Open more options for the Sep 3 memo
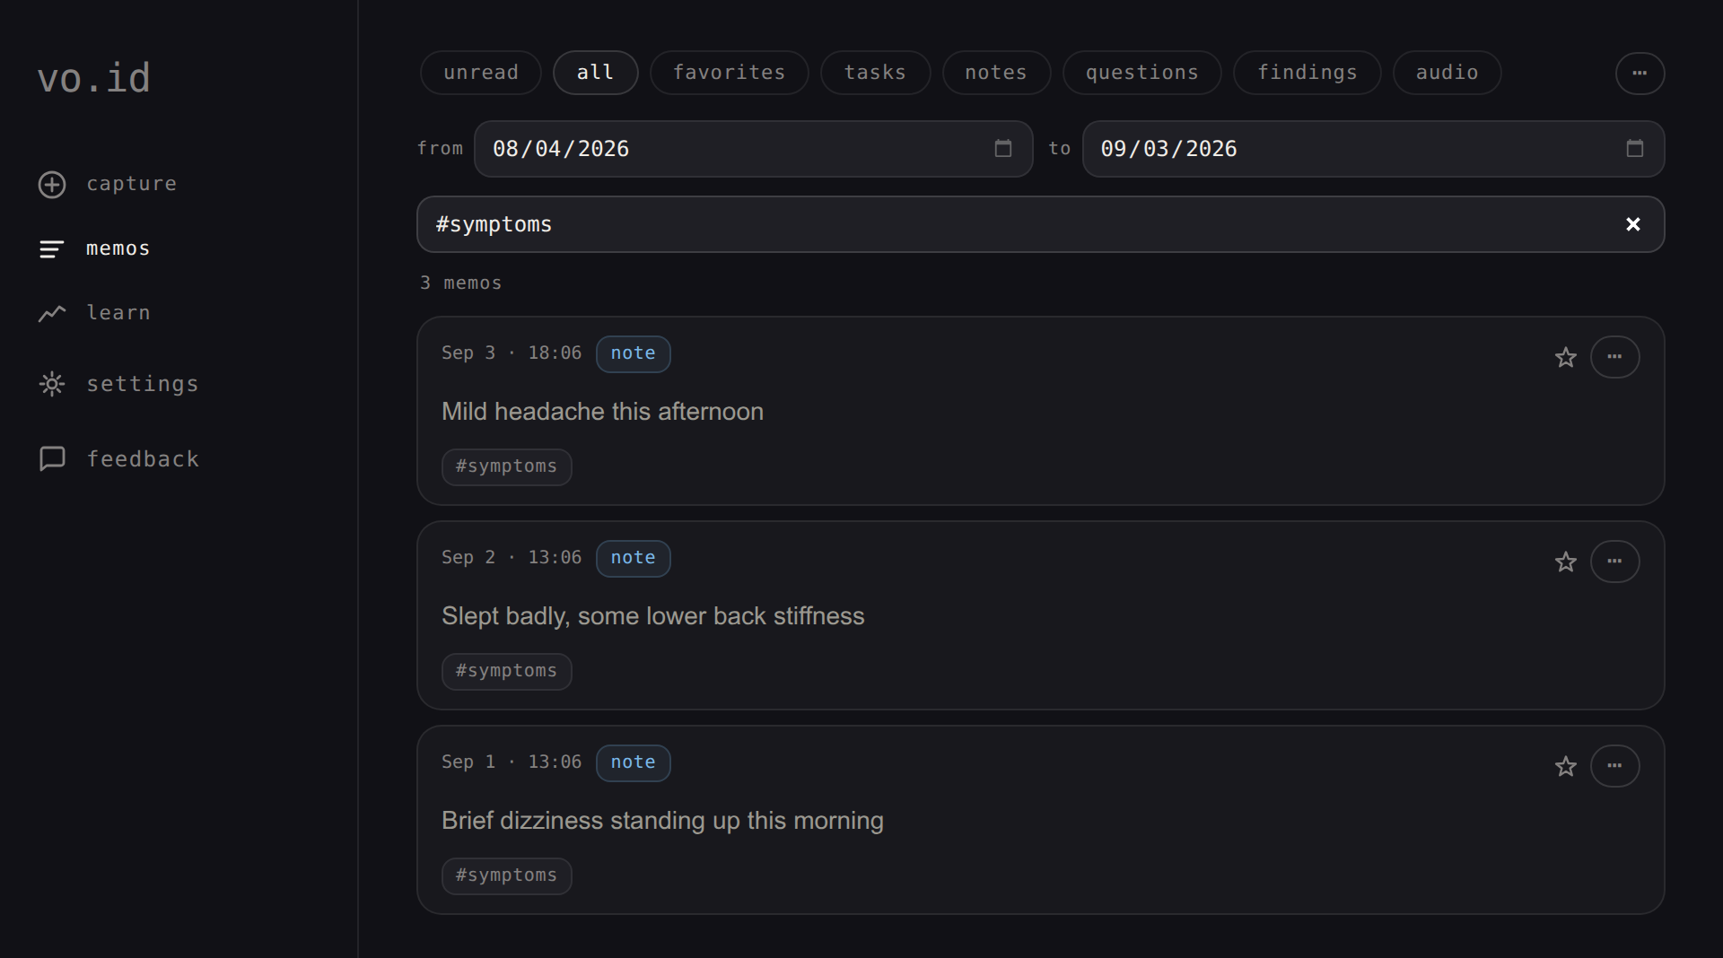This screenshot has height=958, width=1723. (x=1615, y=357)
